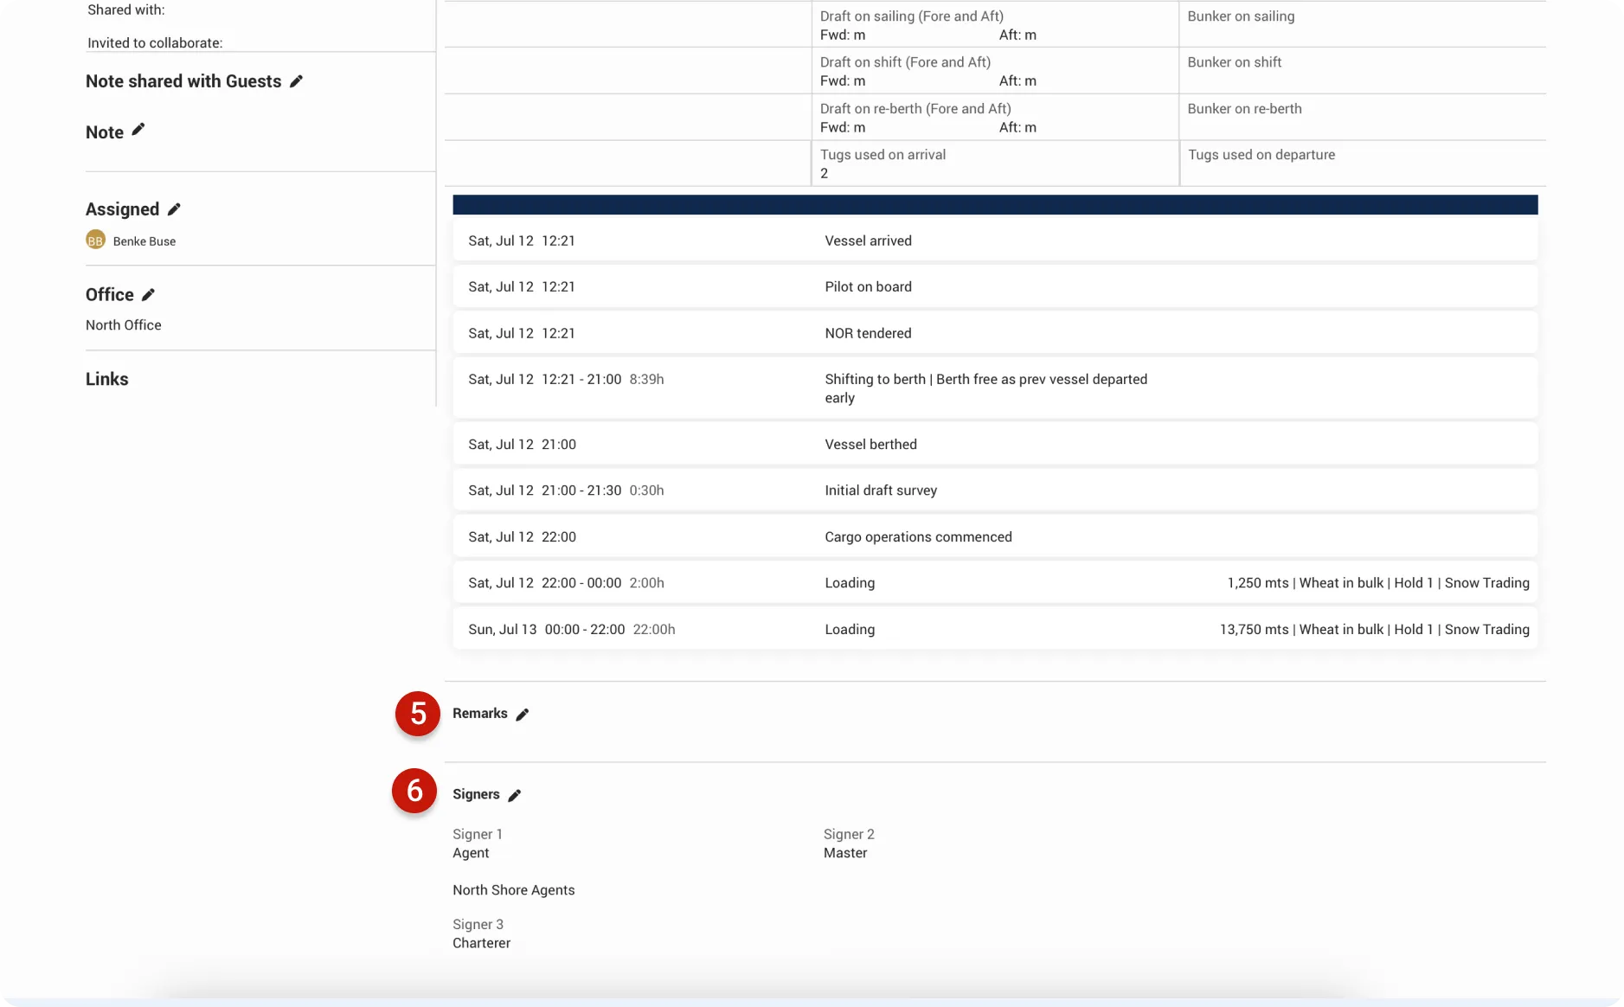Image resolution: width=1624 pixels, height=1007 pixels.
Task: Click the Links heading
Action: click(106, 379)
